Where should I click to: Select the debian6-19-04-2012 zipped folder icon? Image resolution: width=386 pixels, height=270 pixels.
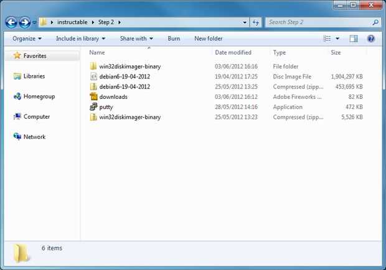pos(93,86)
